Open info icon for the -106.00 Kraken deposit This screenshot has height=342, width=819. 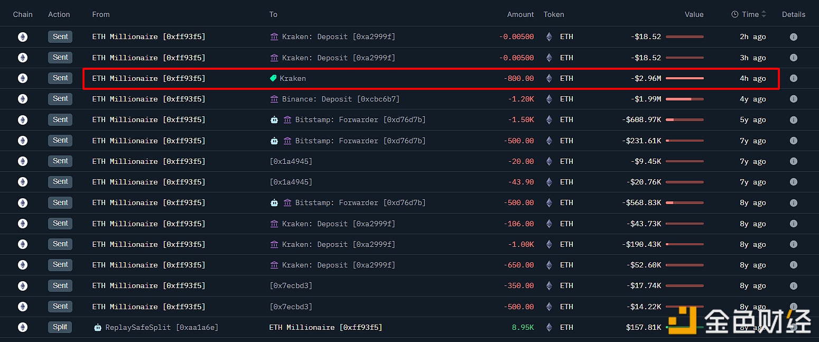tap(793, 224)
